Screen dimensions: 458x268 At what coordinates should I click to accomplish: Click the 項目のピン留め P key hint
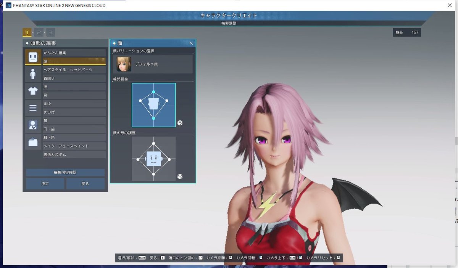click(185, 258)
